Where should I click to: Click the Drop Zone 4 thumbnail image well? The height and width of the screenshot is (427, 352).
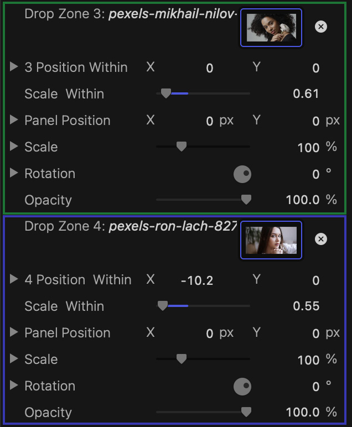click(x=271, y=240)
